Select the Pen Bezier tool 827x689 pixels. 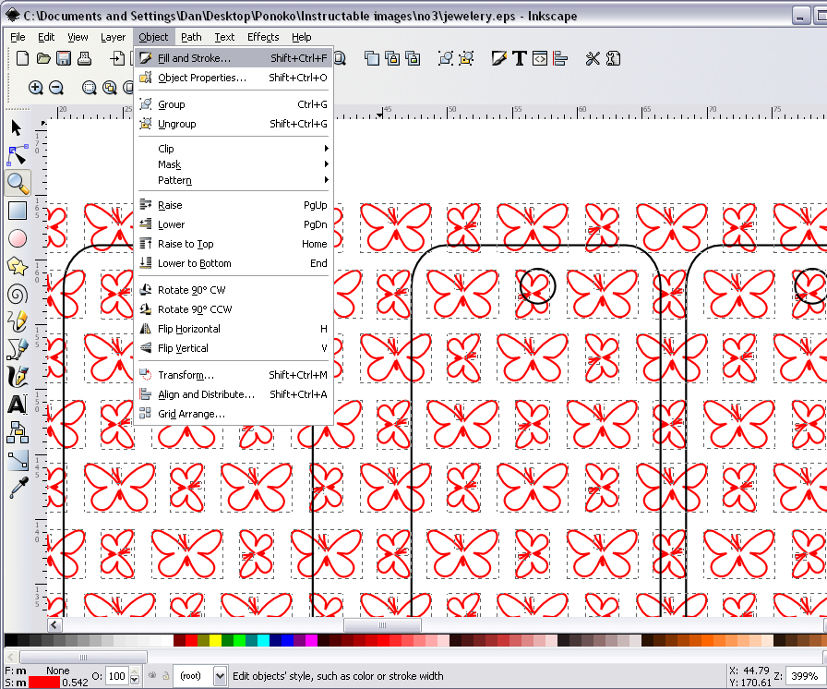[x=18, y=348]
